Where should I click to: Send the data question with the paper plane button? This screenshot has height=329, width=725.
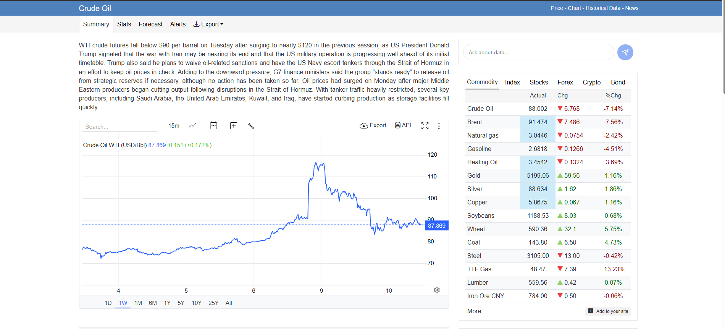[625, 52]
